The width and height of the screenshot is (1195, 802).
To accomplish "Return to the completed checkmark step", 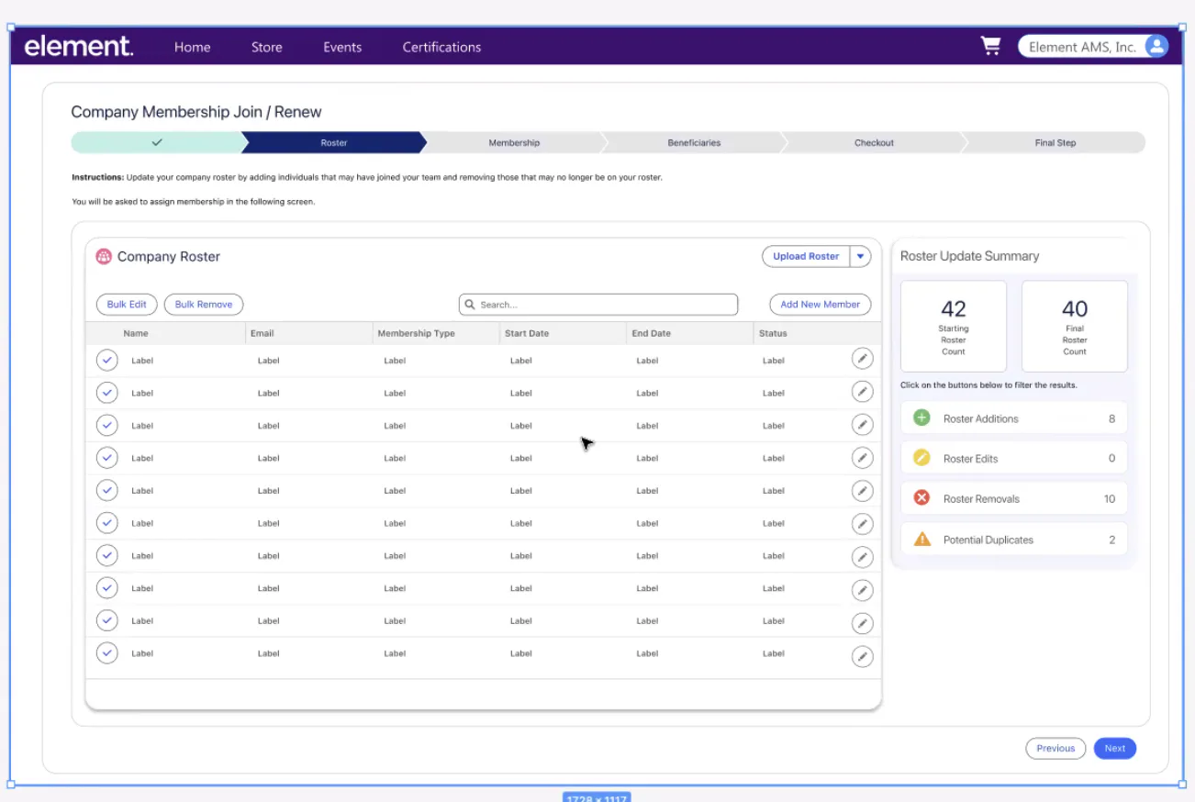I will click(157, 142).
